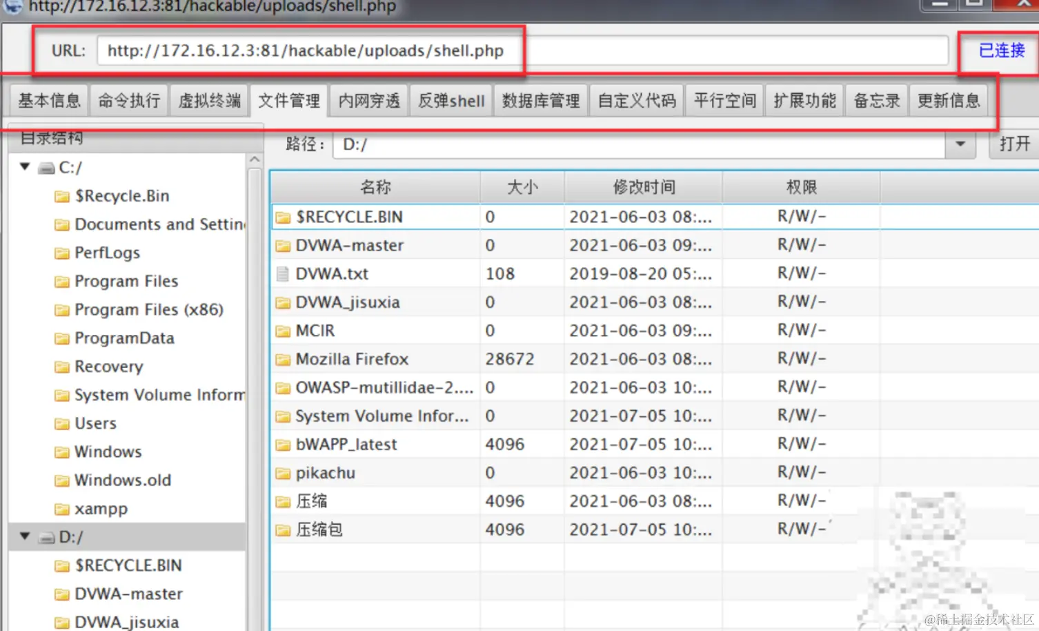Click Documents and Settings folder icon
Screen dimensions: 1039x631
62,225
